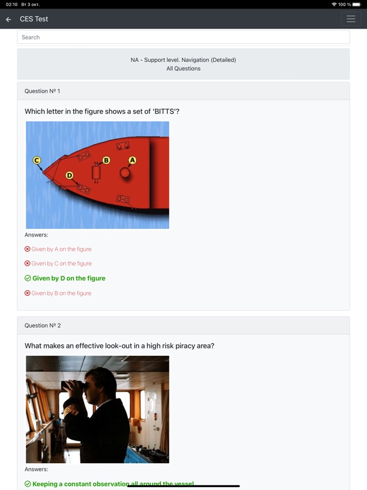Click the red cross icon beside answer C
The image size is (367, 490).
pyautogui.click(x=27, y=263)
